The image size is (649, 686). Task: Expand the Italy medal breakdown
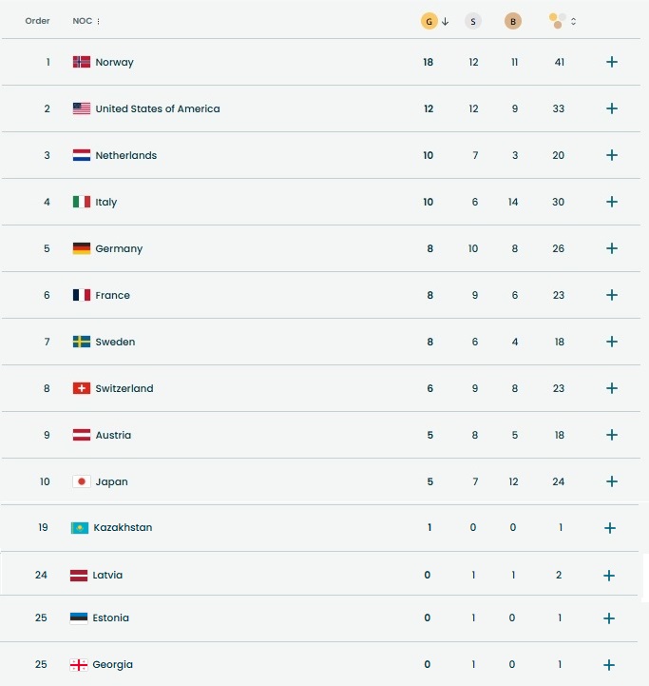(x=612, y=202)
